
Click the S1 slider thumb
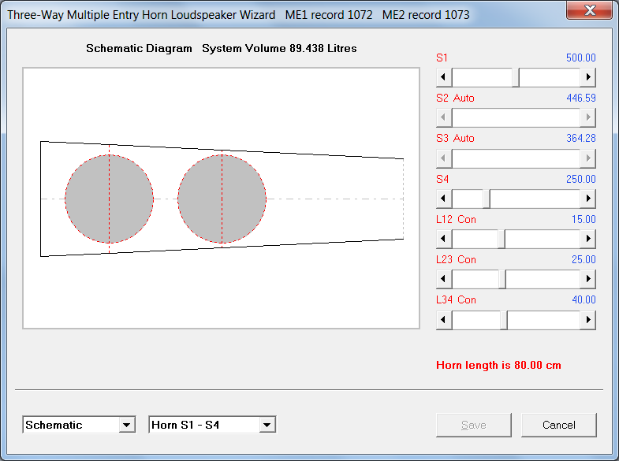pos(516,77)
